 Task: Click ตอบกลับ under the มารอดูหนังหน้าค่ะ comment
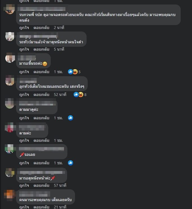click(41, 185)
